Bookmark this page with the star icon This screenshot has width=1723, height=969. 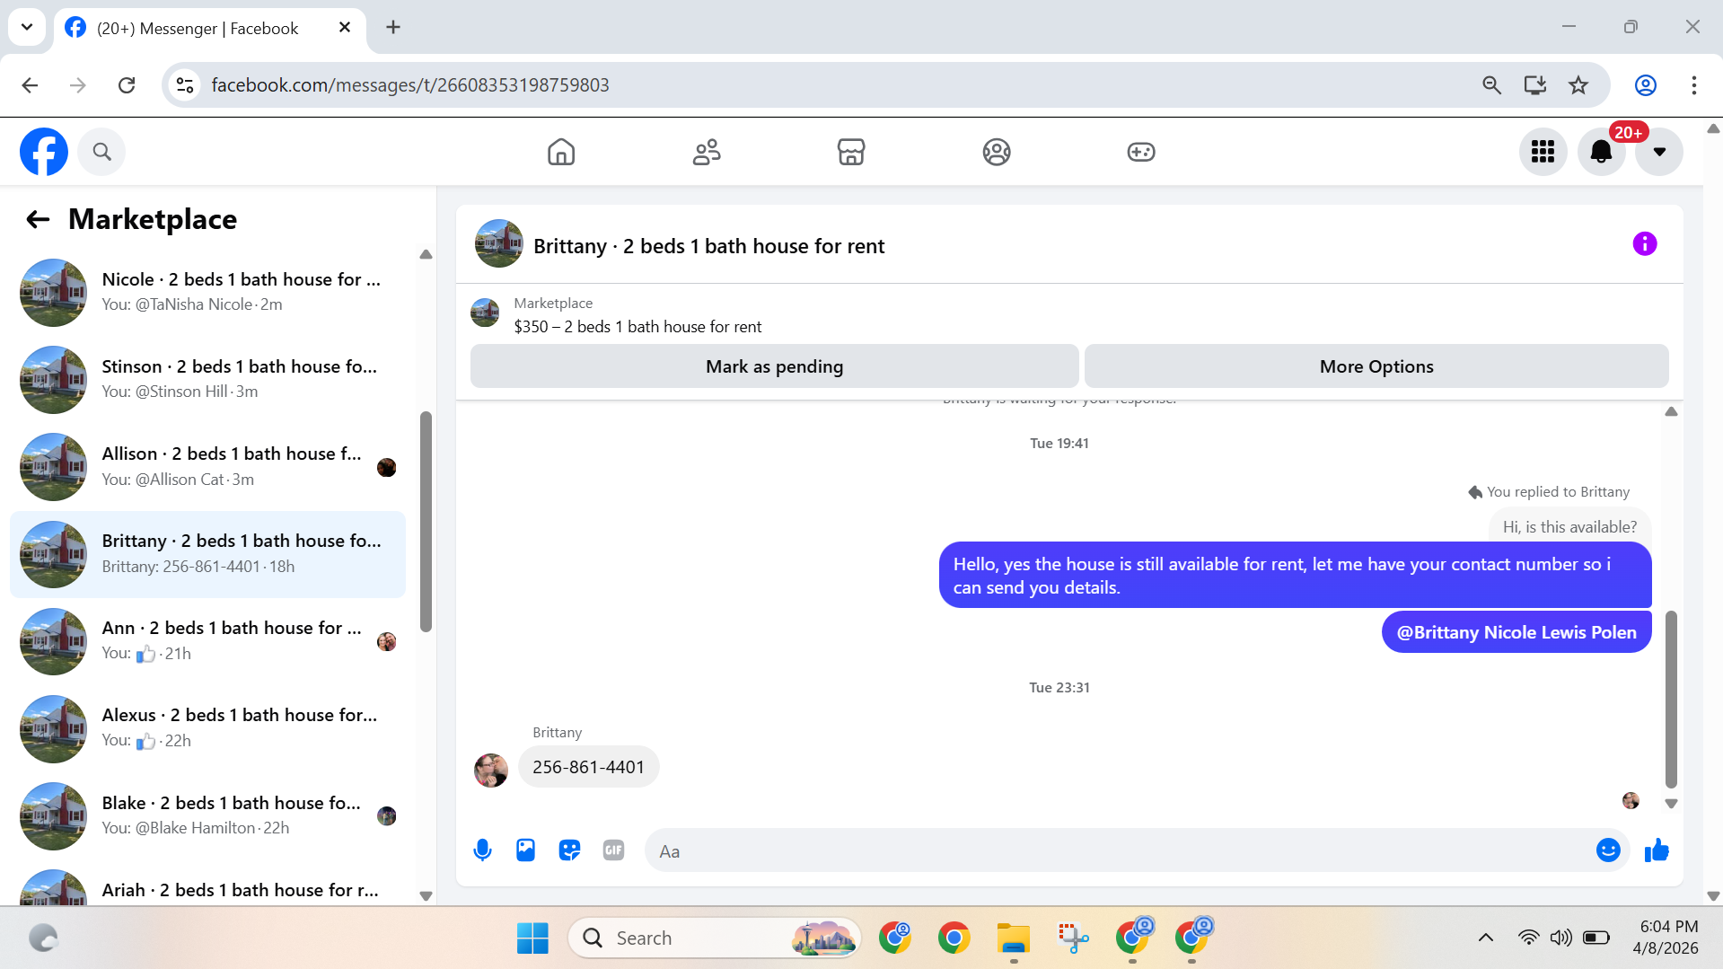(1578, 85)
